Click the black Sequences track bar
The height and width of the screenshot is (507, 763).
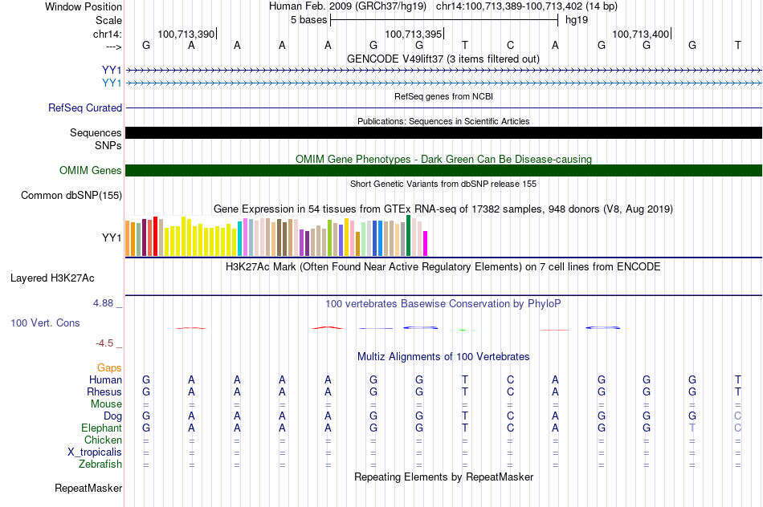pyautogui.click(x=443, y=132)
